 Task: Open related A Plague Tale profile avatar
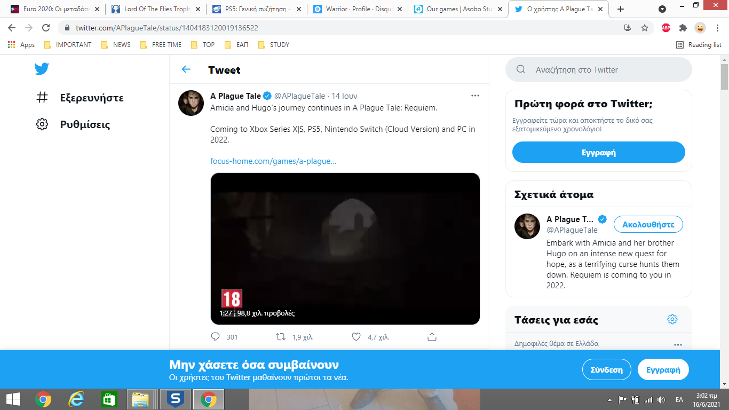(527, 226)
